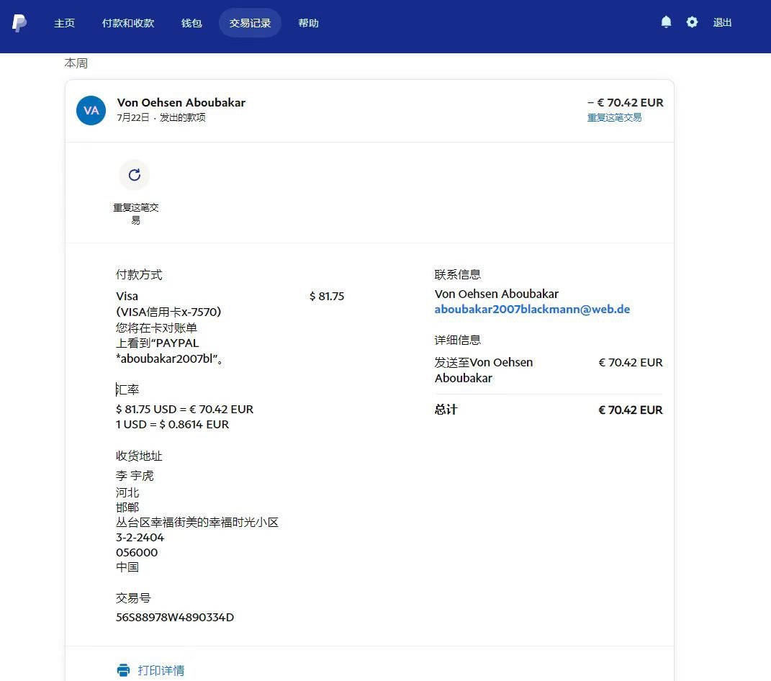The image size is (771, 681).
Task: Click the 总计 total row amount
Action: point(630,410)
